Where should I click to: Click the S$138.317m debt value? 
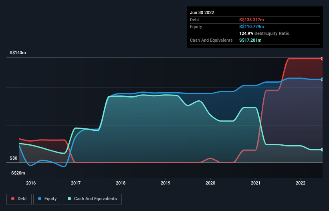point(252,20)
